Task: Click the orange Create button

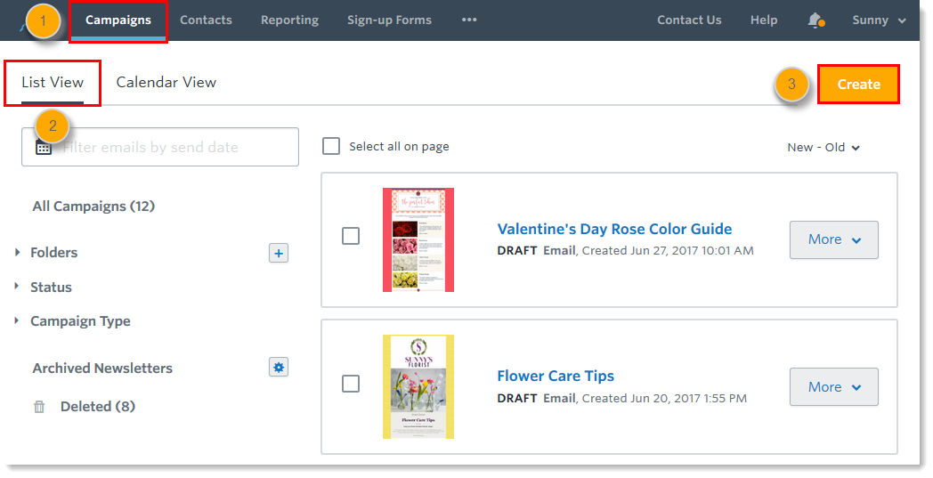Action: point(858,85)
